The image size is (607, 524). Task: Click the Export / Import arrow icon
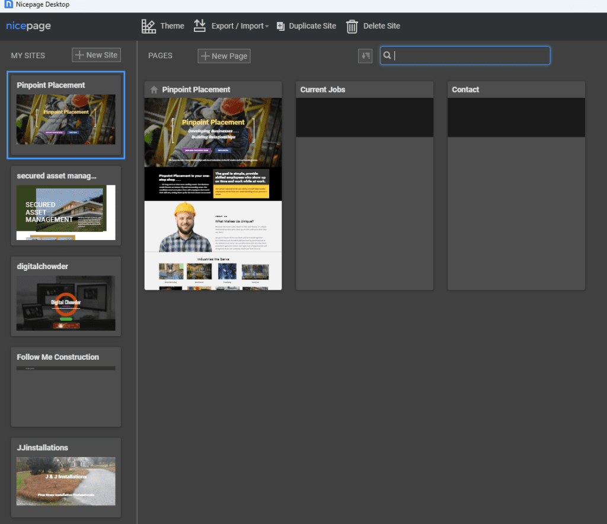click(x=199, y=26)
